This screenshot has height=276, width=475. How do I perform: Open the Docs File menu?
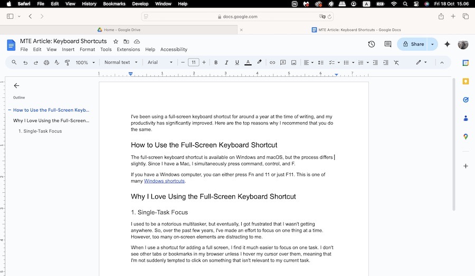(24, 50)
